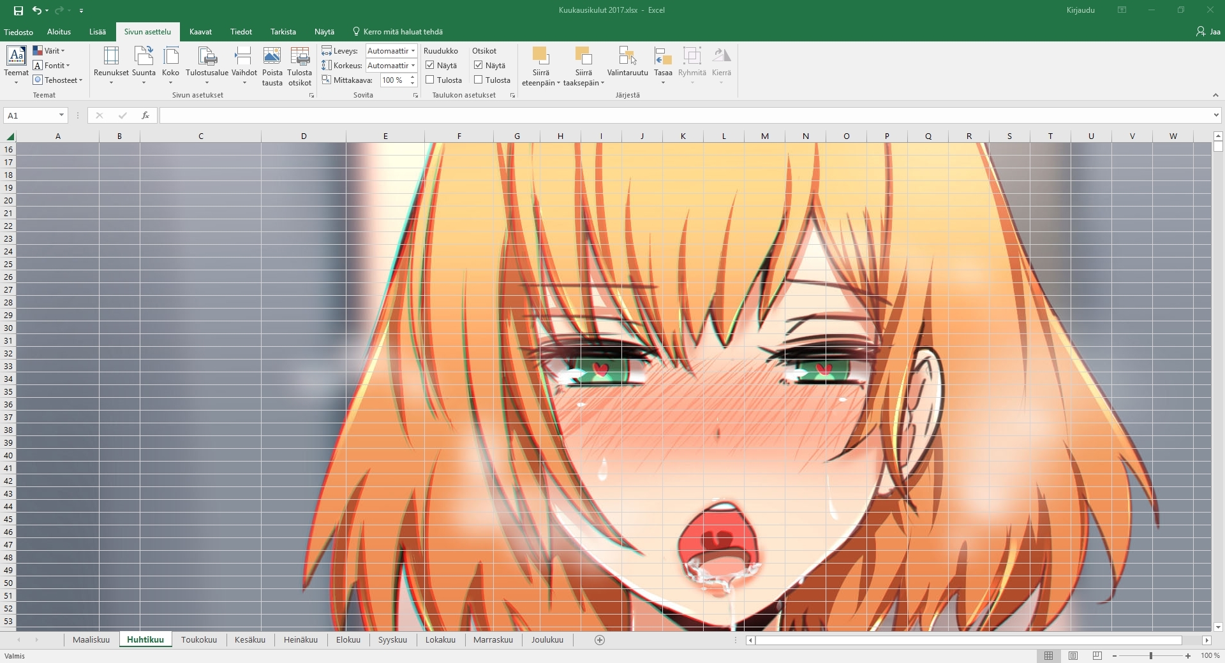1225x663 pixels.
Task: Select the Heinäkuu sheet tab
Action: [x=301, y=640]
